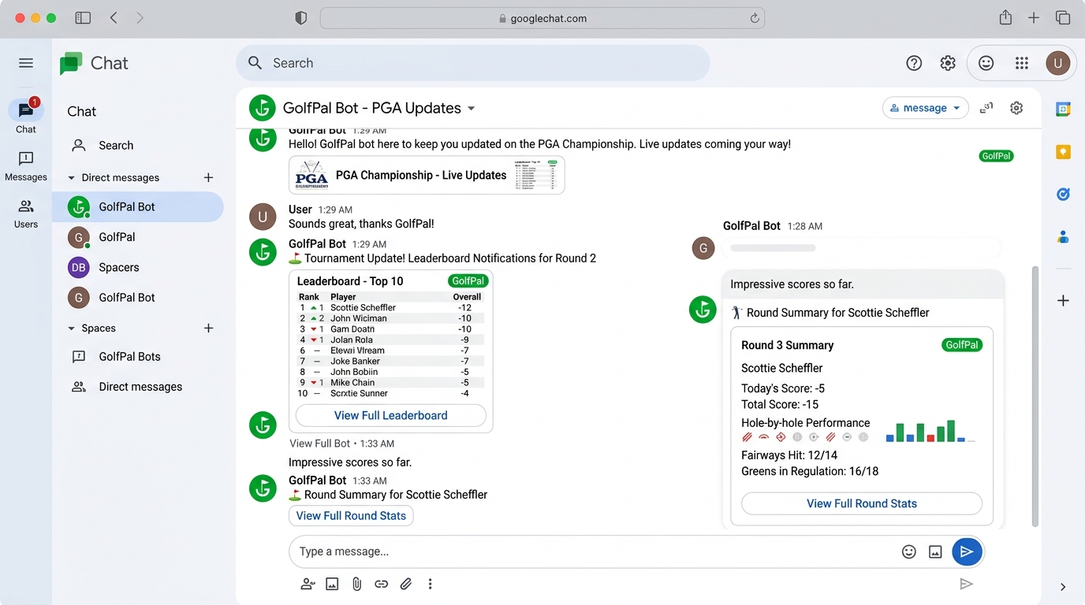Insert link icon below message box
This screenshot has width=1085, height=605.
tap(381, 584)
